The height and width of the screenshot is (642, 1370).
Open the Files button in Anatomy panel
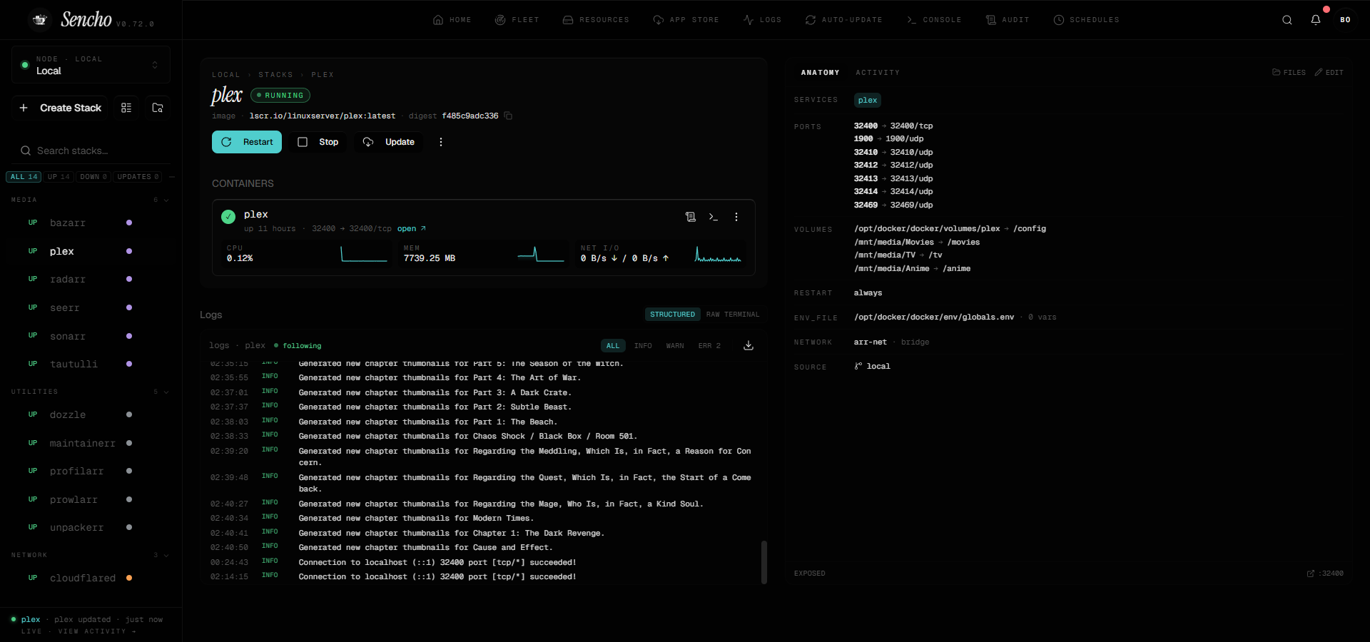1289,73
